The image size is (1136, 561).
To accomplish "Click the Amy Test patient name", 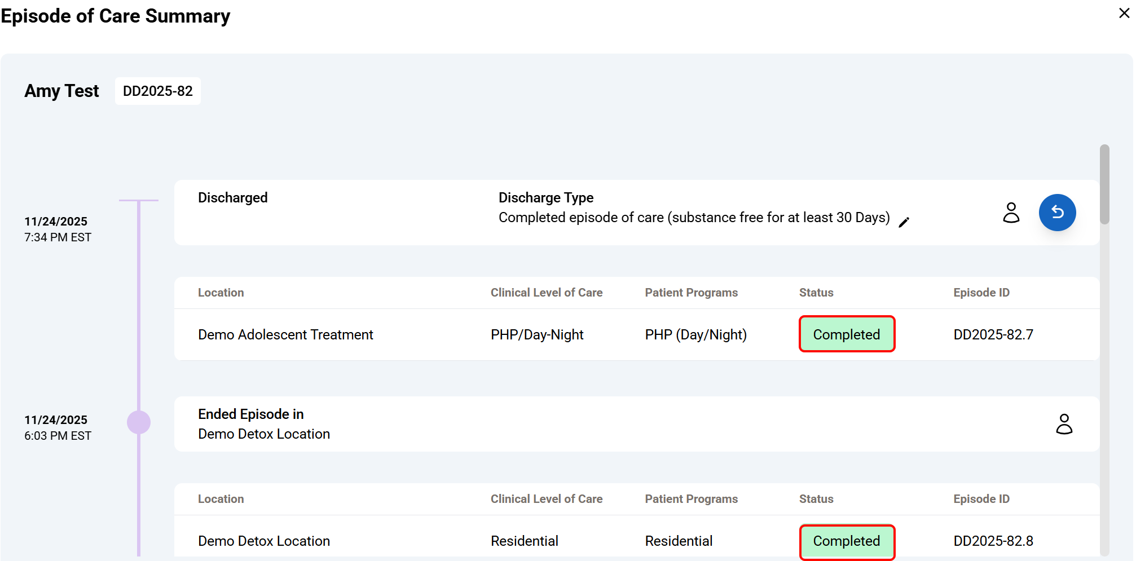I will point(61,91).
